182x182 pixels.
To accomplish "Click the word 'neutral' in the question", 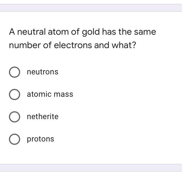I will [x=31, y=32].
